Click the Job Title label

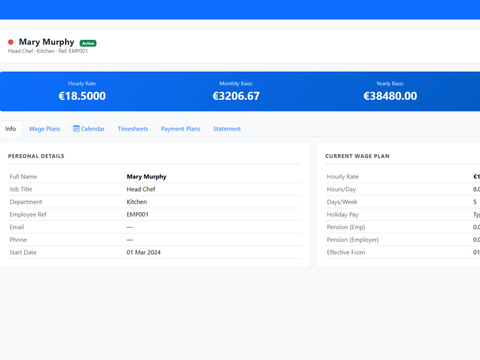tap(21, 189)
